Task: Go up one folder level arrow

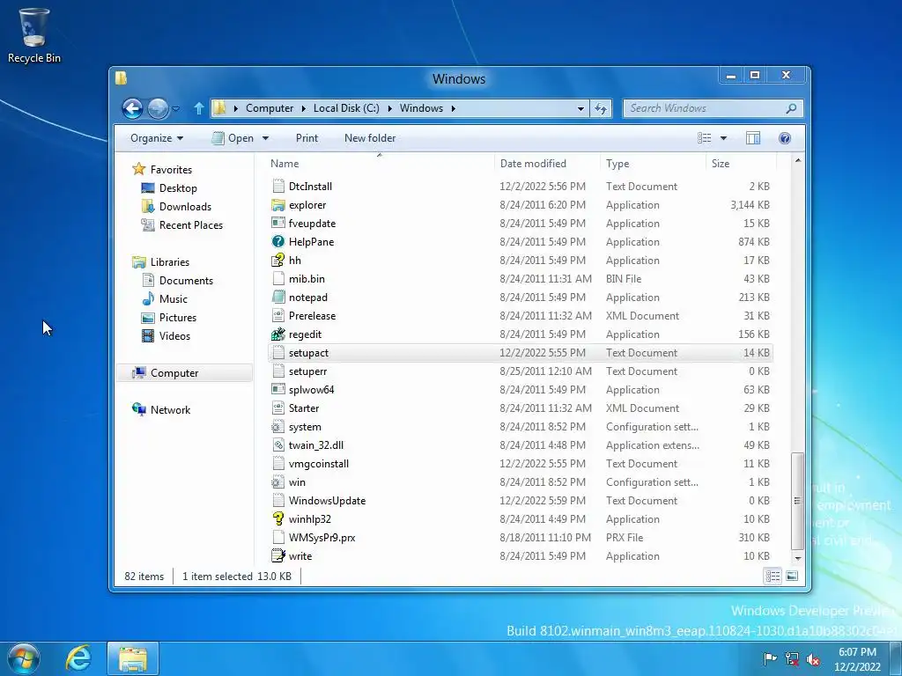Action: 198,108
